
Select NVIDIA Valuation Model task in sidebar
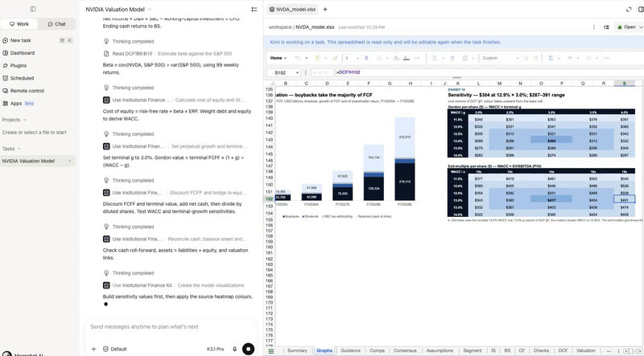pyautogui.click(x=38, y=162)
